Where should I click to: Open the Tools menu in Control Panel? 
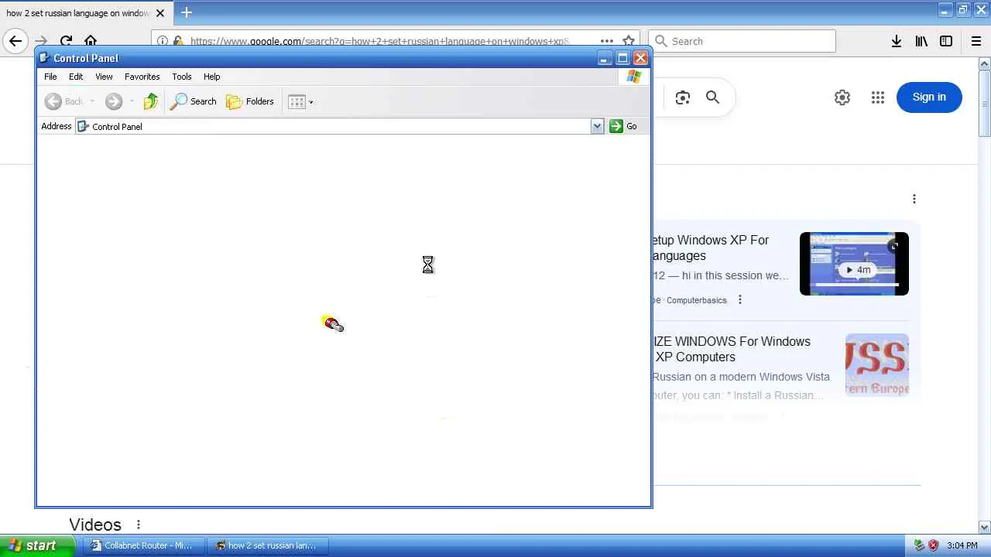(x=182, y=77)
